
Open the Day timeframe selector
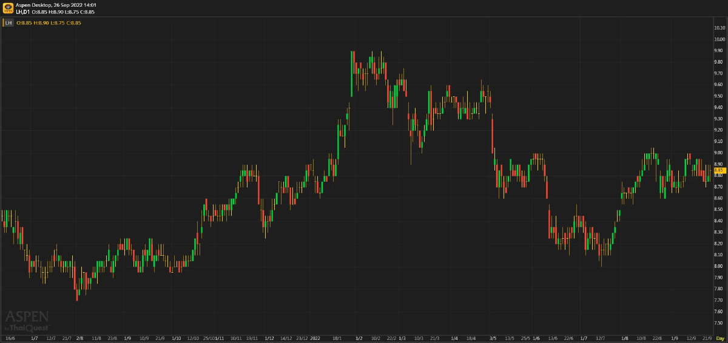click(720, 338)
